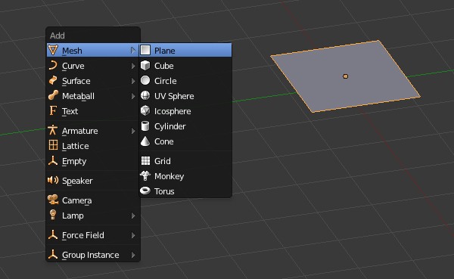454x279 pixels.
Task: Add a UV Sphere via label
Action: 174,96
